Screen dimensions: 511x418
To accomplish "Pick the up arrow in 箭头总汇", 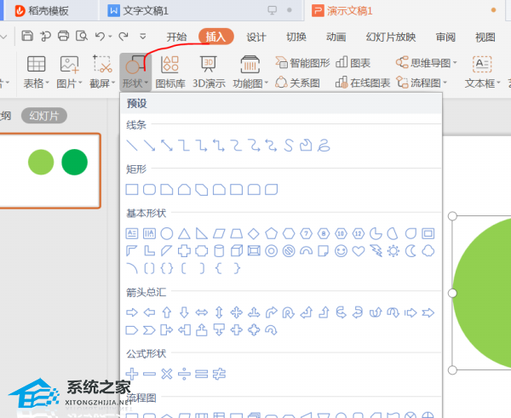I will [x=167, y=312].
